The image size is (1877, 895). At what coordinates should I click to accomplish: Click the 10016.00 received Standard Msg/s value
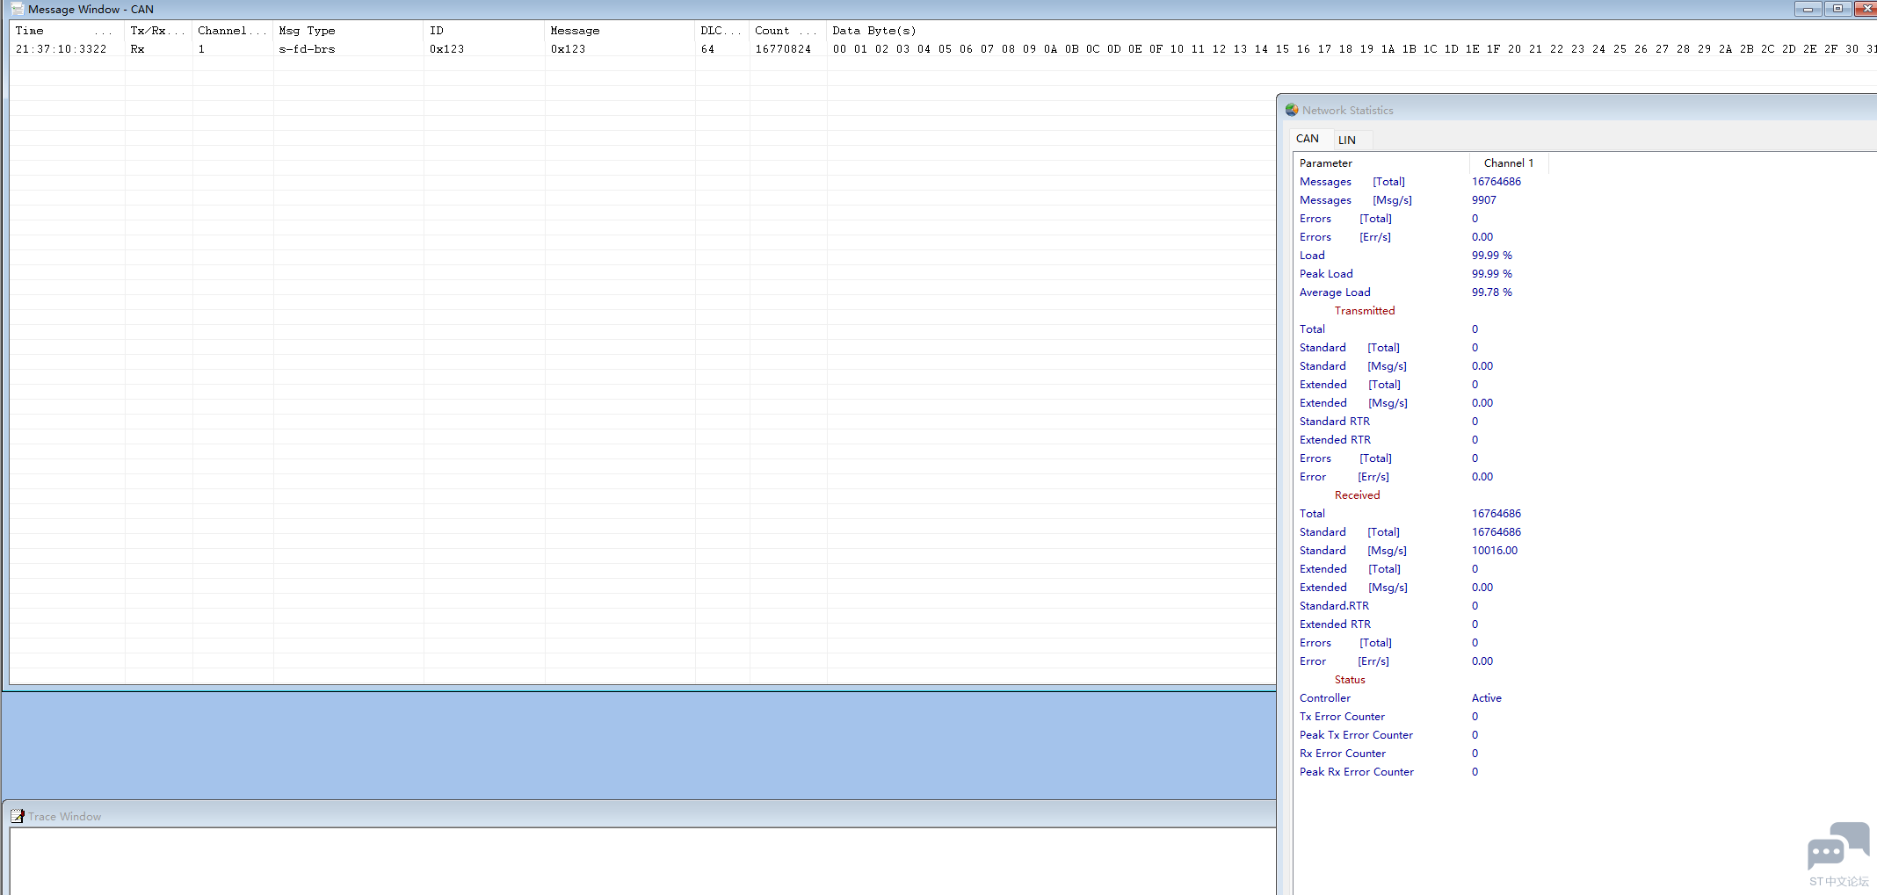[x=1495, y=551]
